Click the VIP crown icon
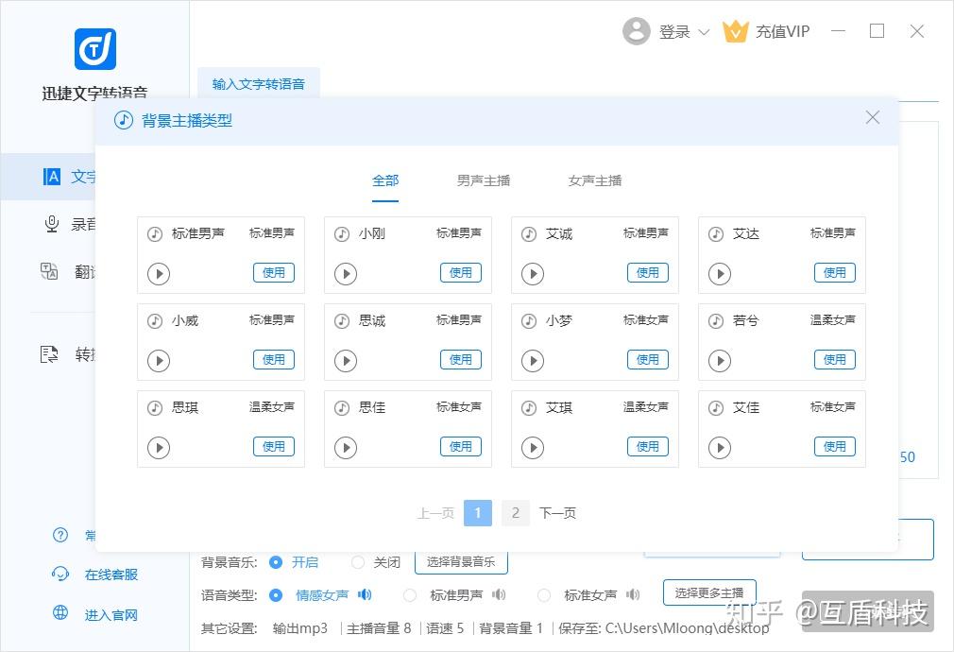954x652 pixels. 735,31
